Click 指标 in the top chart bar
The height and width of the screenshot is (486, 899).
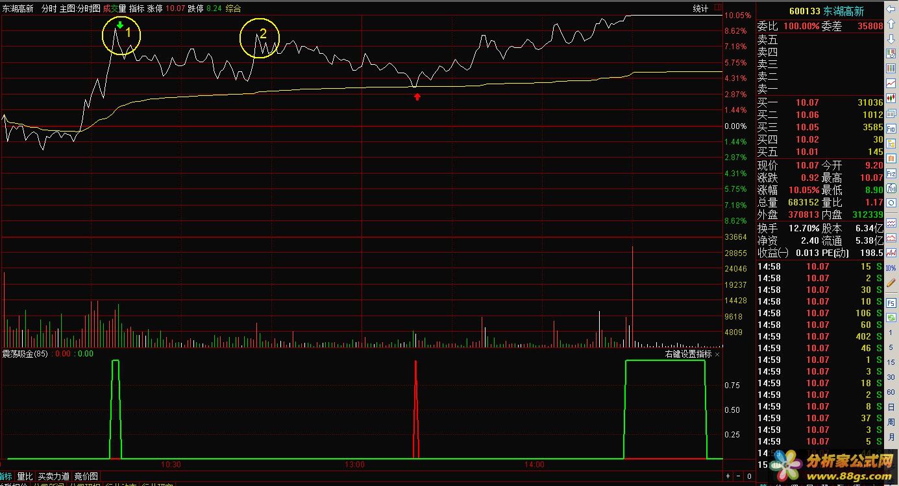[136, 8]
